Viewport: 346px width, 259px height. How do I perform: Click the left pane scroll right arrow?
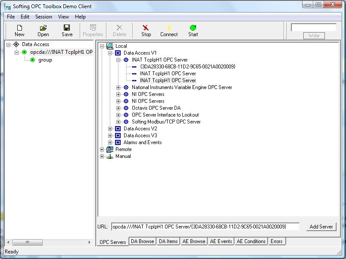coord(89,242)
